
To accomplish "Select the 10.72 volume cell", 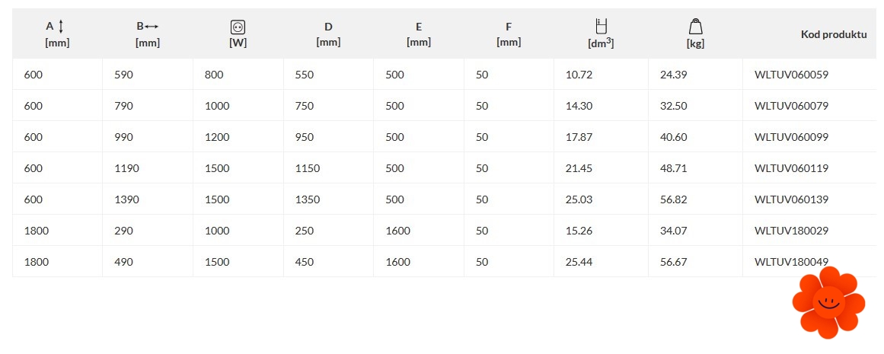I will (579, 75).
